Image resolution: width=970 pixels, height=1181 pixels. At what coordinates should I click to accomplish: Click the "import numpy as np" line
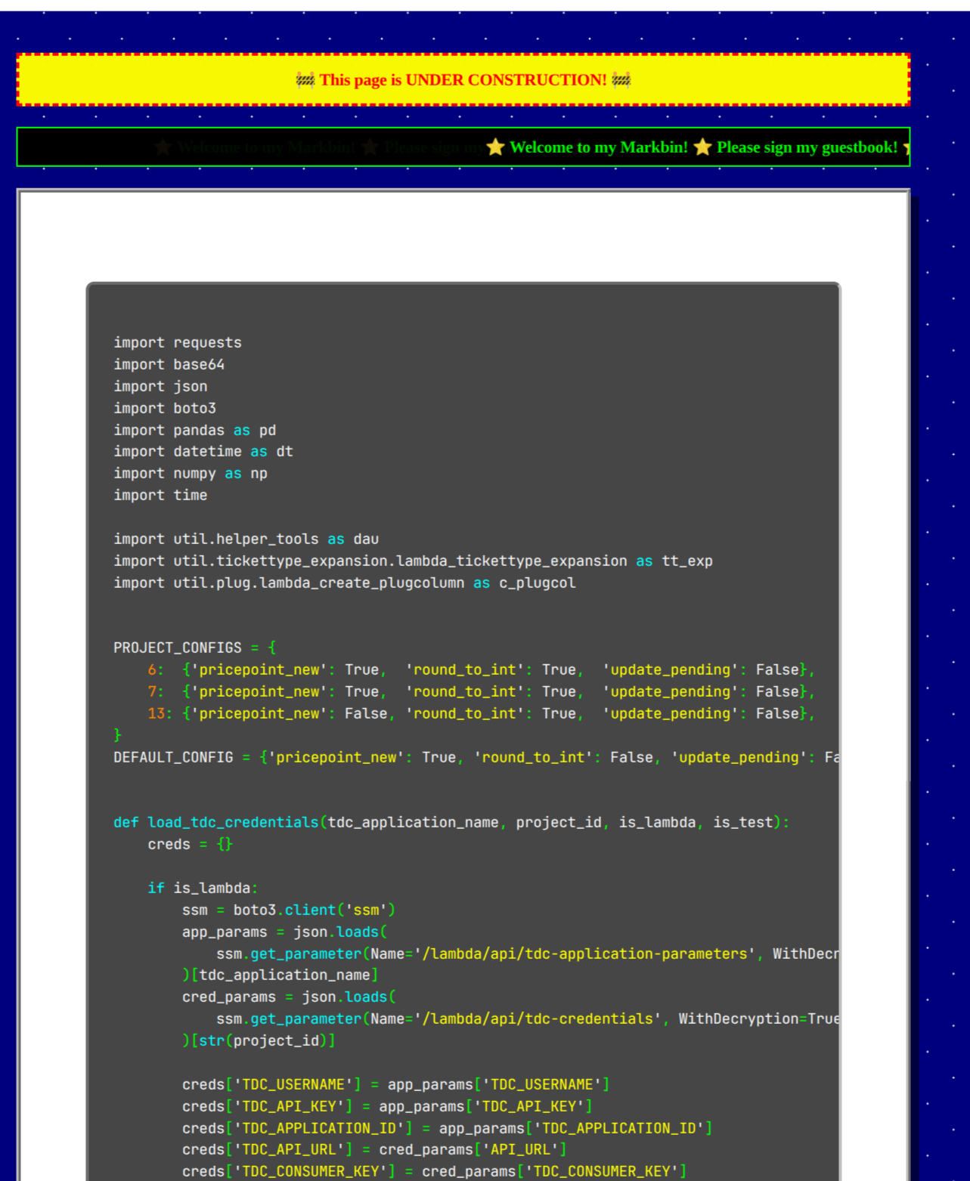191,473
